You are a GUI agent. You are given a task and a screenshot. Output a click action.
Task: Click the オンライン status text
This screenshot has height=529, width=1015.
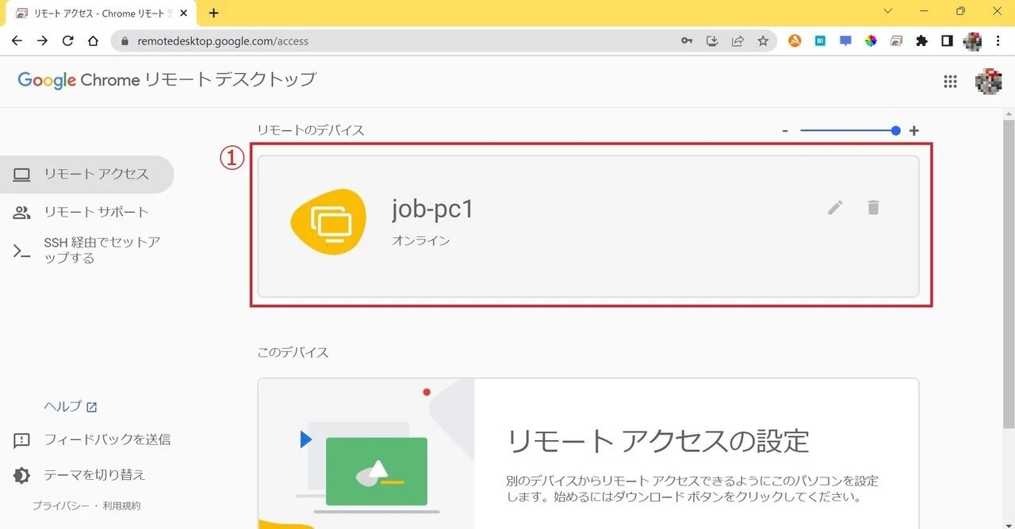click(421, 240)
